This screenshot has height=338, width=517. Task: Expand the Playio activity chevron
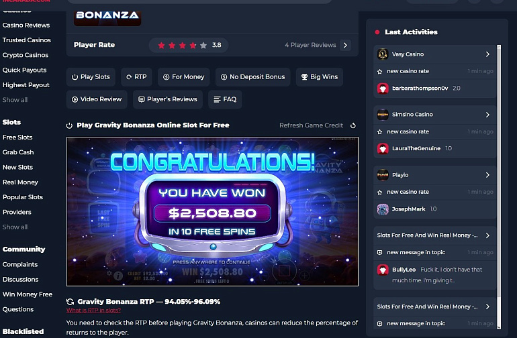point(487,175)
